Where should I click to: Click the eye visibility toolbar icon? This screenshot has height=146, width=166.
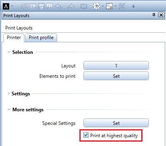coord(97,6)
